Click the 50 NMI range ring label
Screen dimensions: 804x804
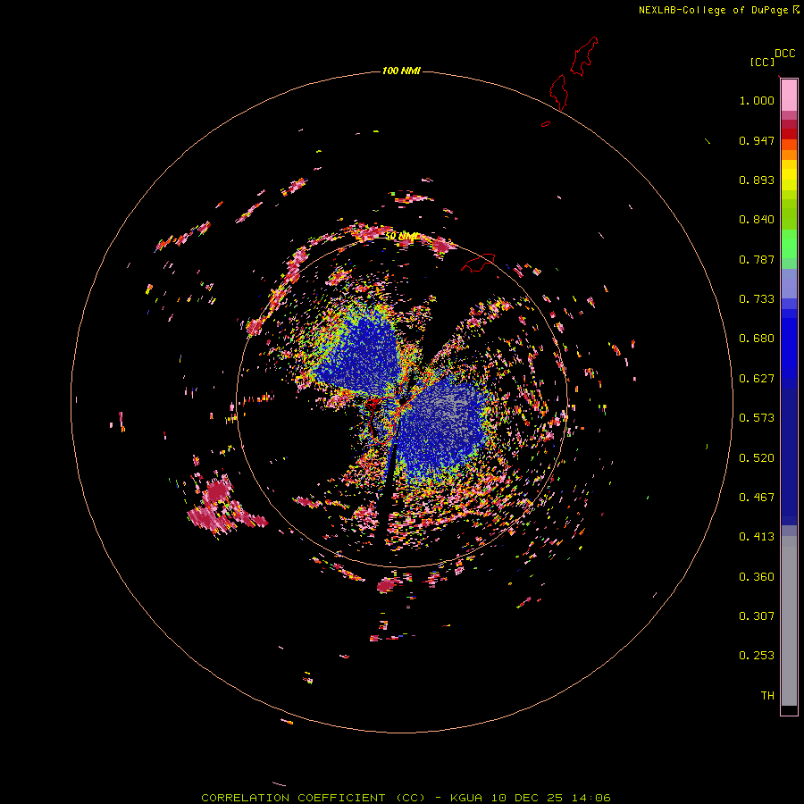click(401, 237)
